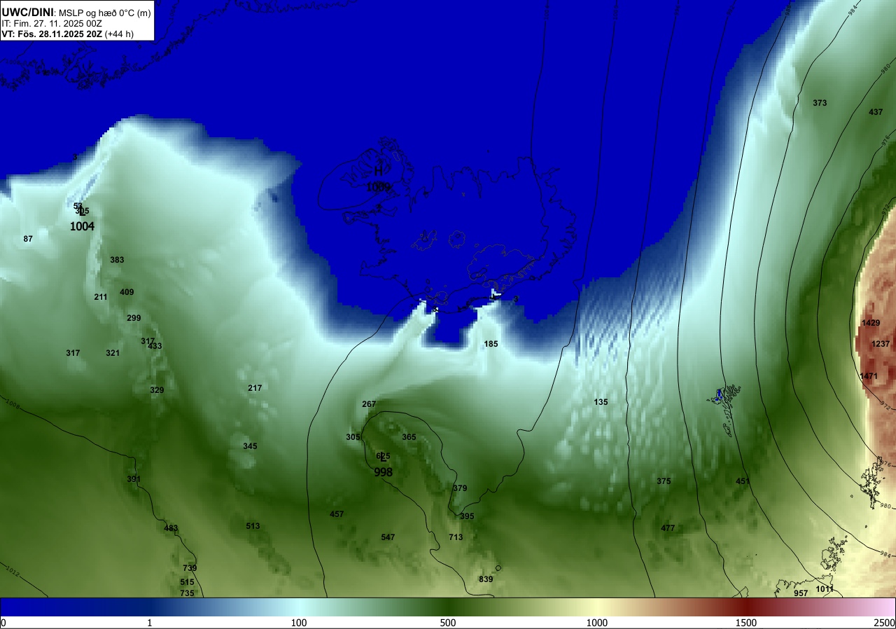Select the 998 low pressure label
This screenshot has height=629, width=896.
(x=383, y=472)
